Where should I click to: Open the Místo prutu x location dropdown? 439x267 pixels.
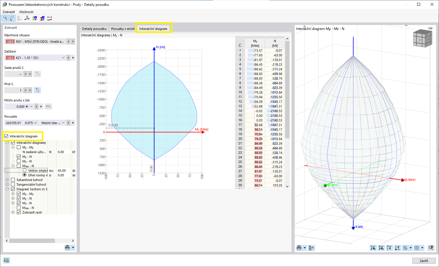click(31, 107)
